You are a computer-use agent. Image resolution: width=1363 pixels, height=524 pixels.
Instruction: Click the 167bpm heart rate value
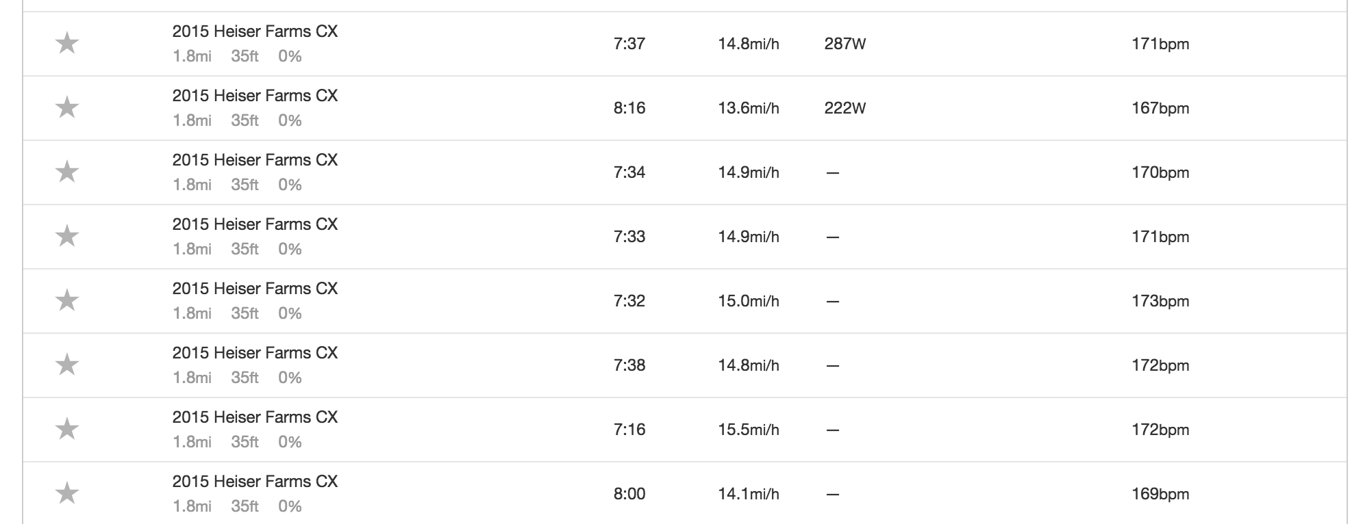coord(1160,108)
